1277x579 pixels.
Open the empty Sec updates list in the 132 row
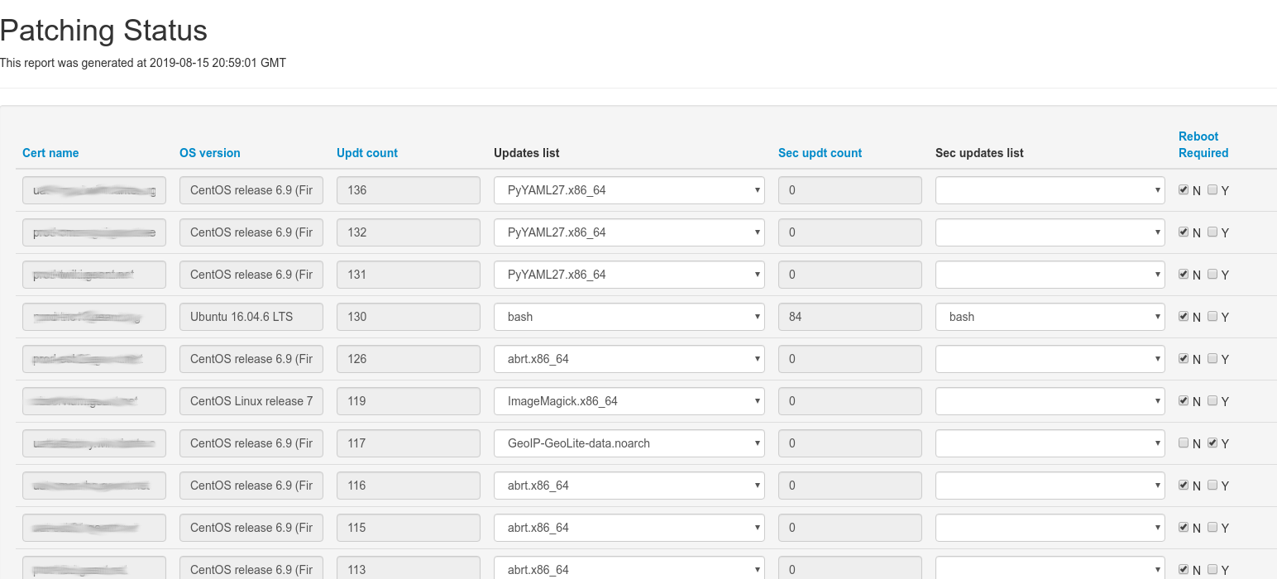click(1050, 232)
